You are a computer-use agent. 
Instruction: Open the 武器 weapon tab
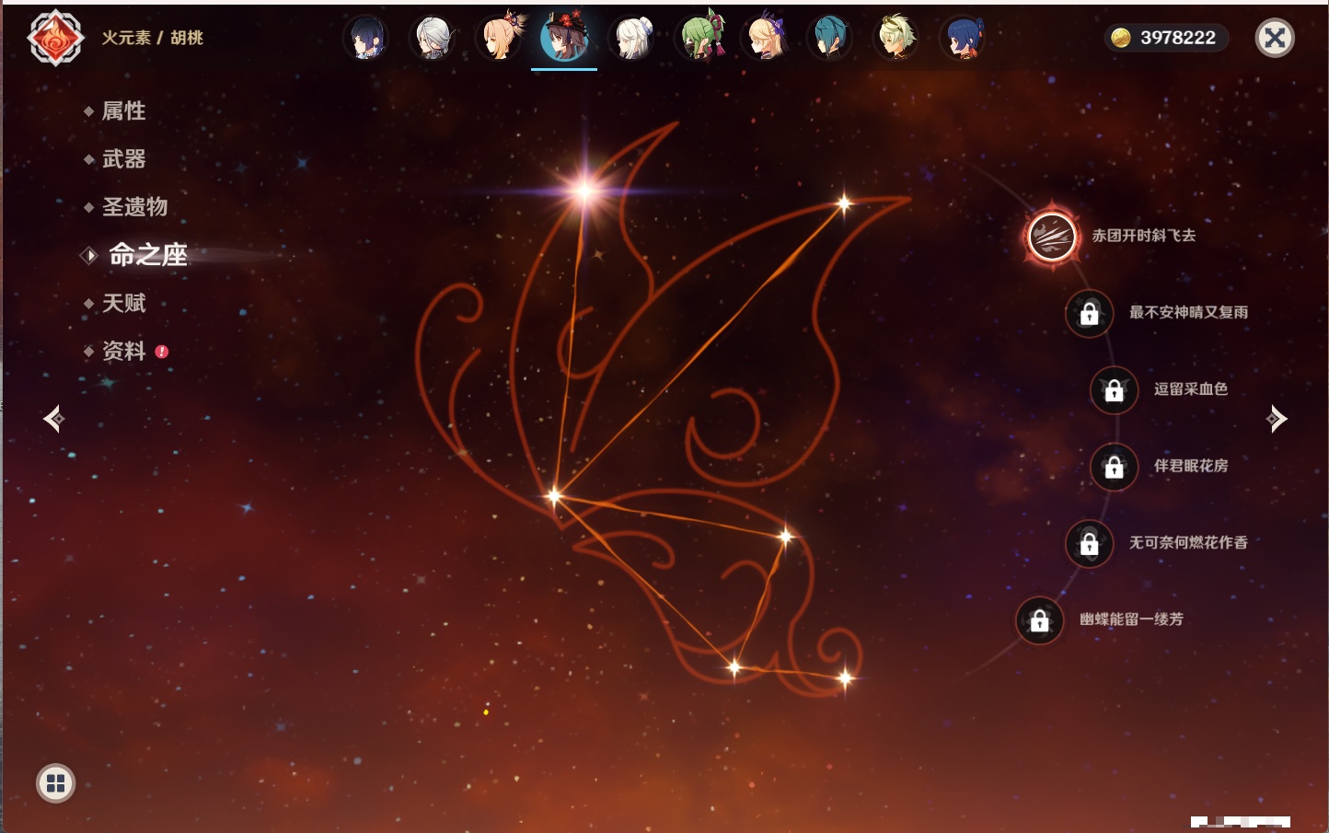point(123,159)
